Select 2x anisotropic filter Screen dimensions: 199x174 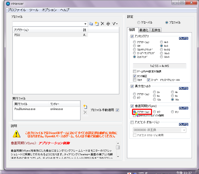(x=154, y=92)
